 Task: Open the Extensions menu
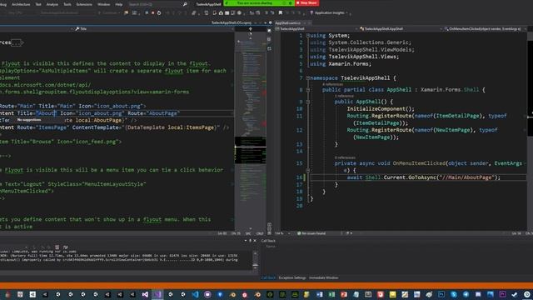(84, 4)
